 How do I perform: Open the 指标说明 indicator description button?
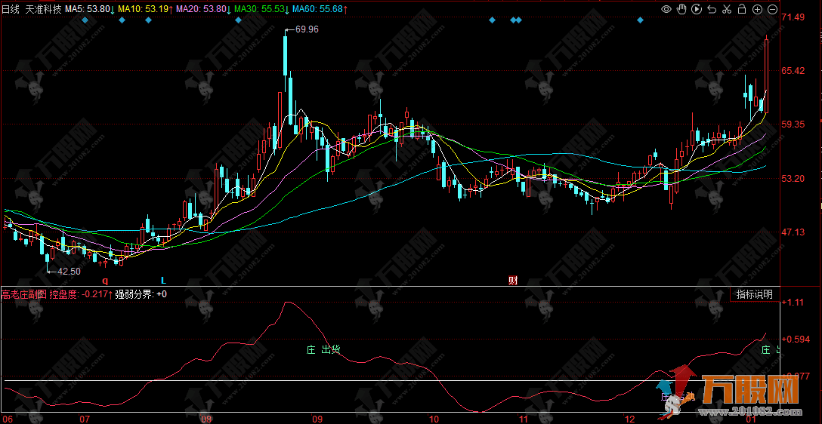[755, 294]
